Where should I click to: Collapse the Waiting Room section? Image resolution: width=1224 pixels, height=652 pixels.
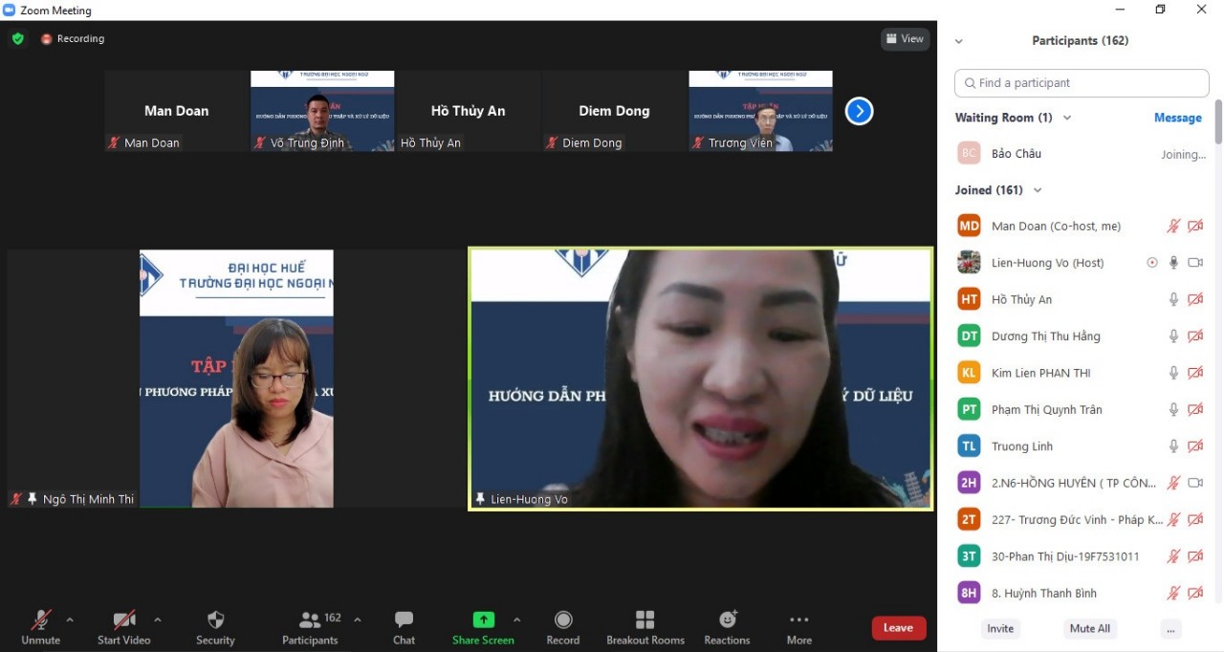pos(1067,118)
